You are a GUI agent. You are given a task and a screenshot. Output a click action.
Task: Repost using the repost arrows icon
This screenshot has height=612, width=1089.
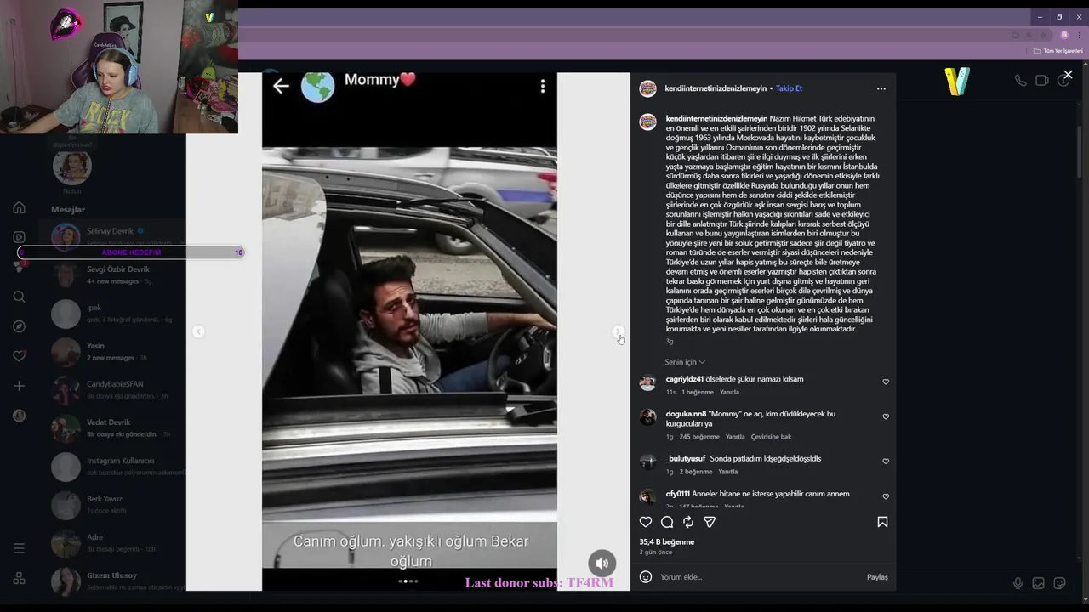tap(688, 522)
